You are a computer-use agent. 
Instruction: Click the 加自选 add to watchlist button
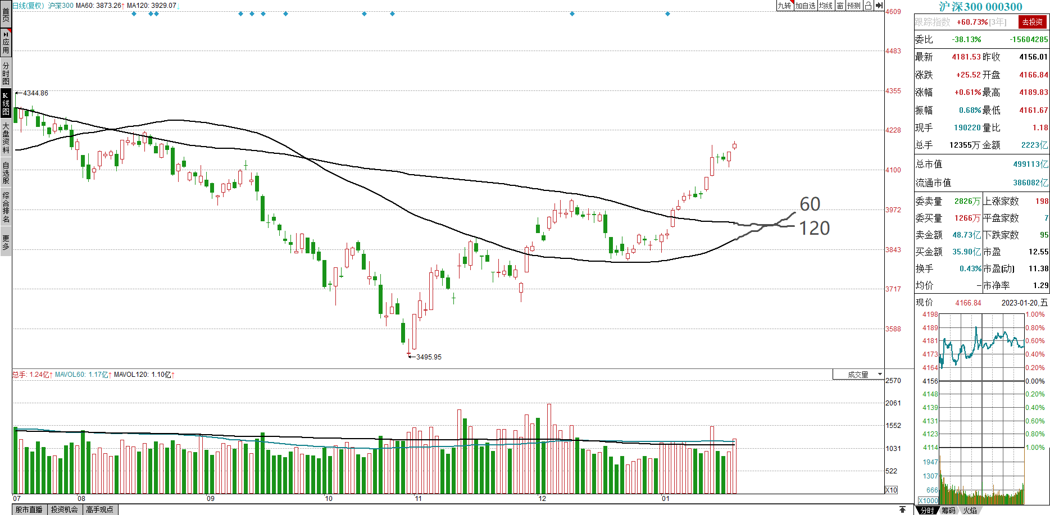point(804,6)
